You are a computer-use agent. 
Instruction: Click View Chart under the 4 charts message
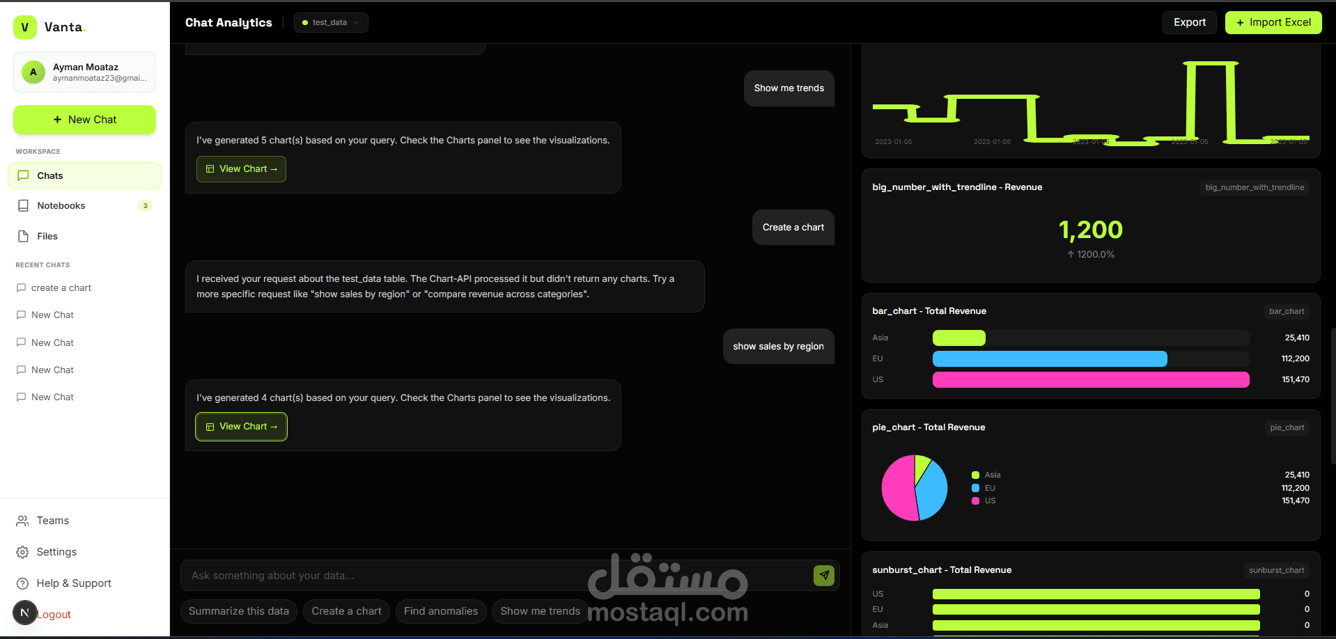[241, 427]
